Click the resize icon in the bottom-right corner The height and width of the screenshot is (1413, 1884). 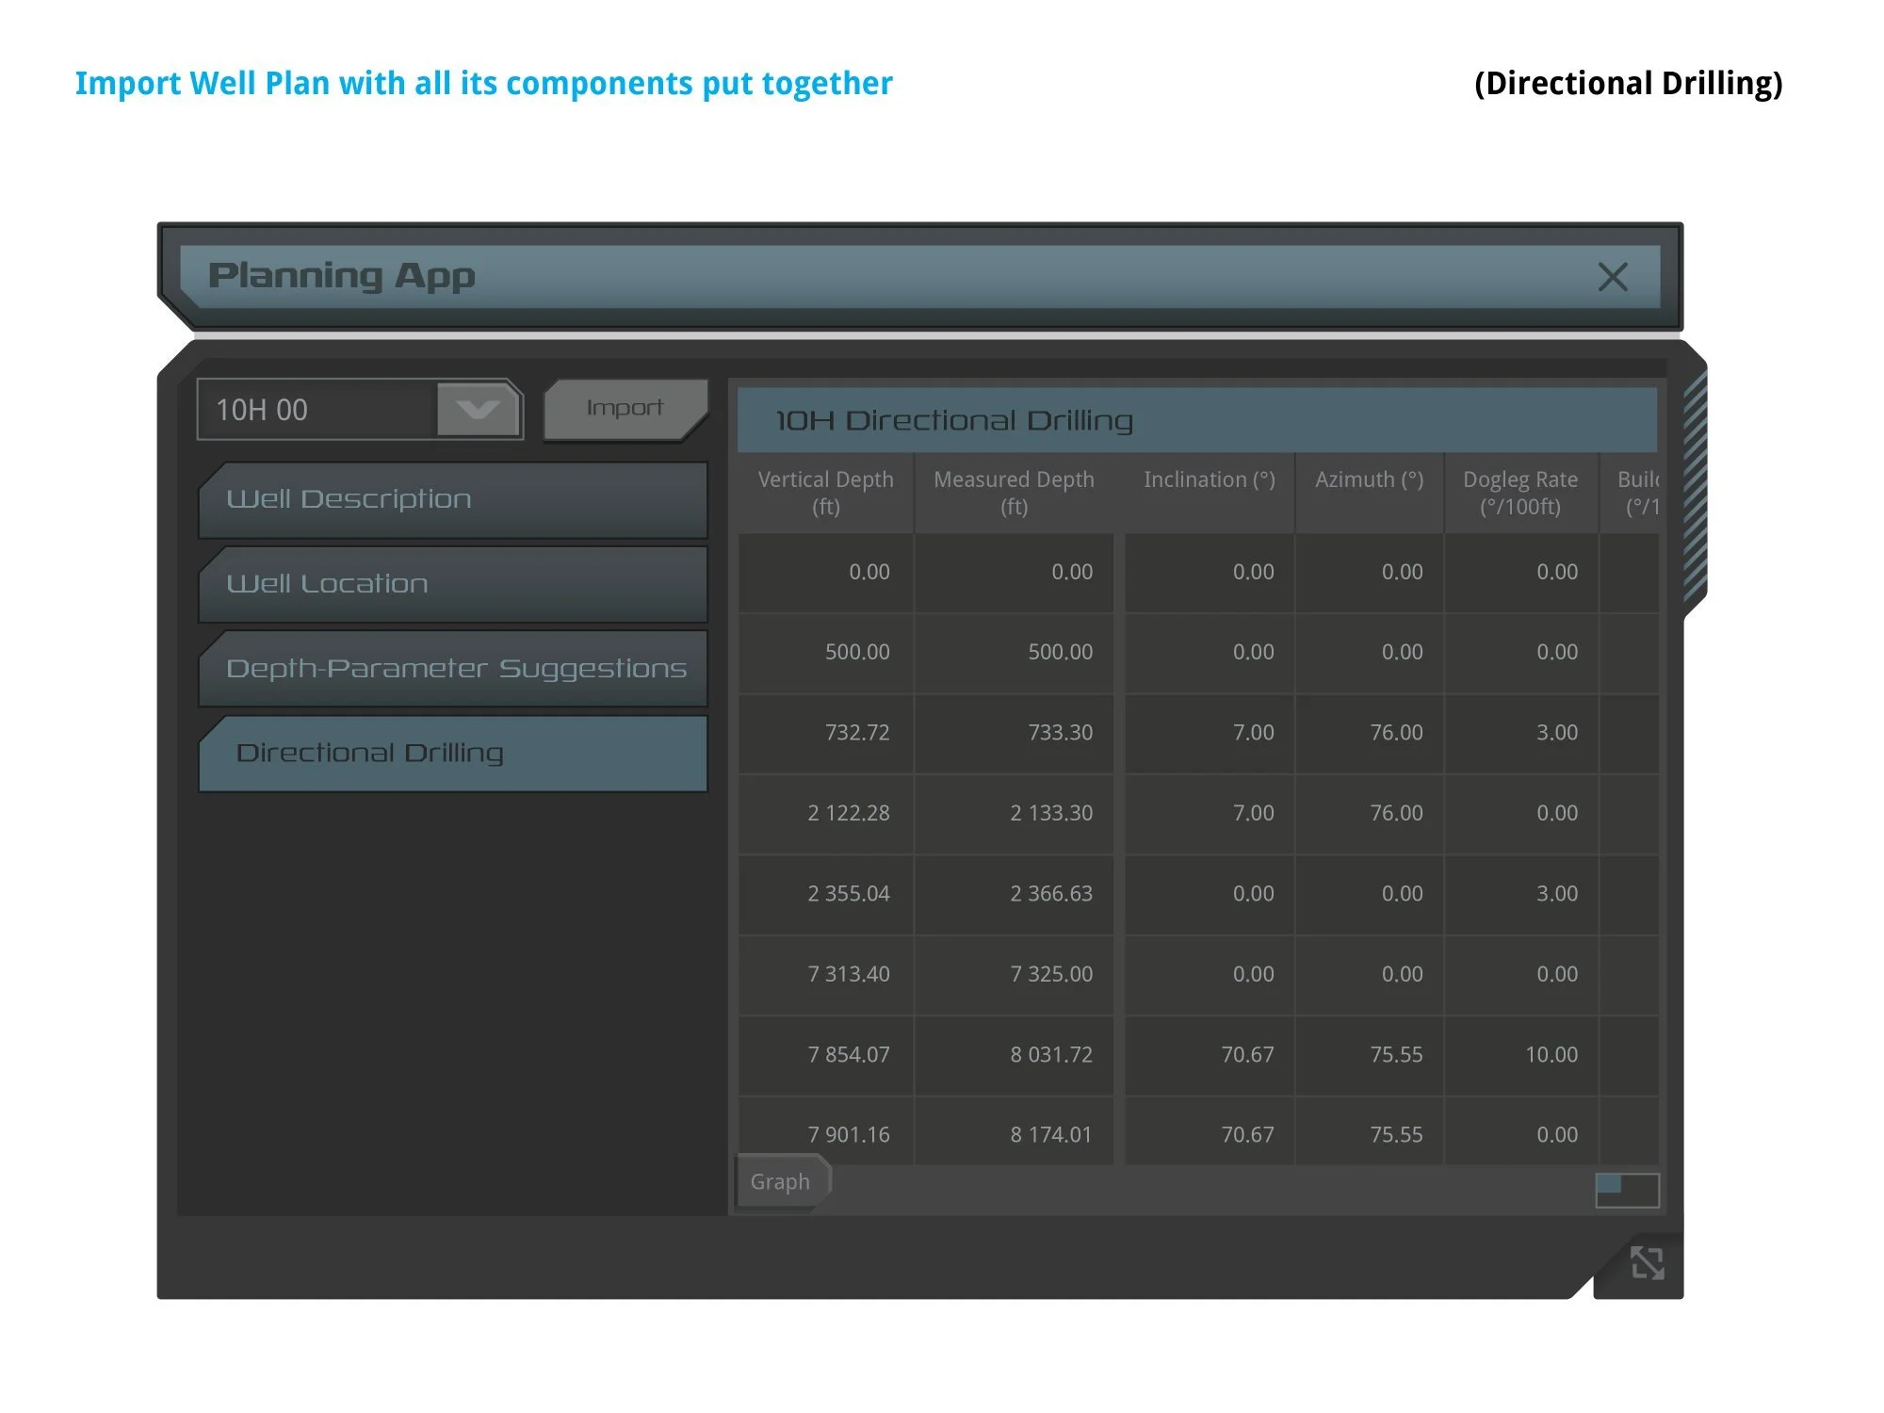1647,1263
